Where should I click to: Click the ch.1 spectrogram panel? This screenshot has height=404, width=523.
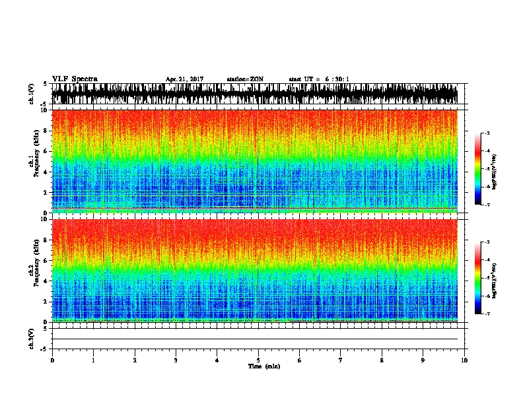pyautogui.click(x=254, y=161)
